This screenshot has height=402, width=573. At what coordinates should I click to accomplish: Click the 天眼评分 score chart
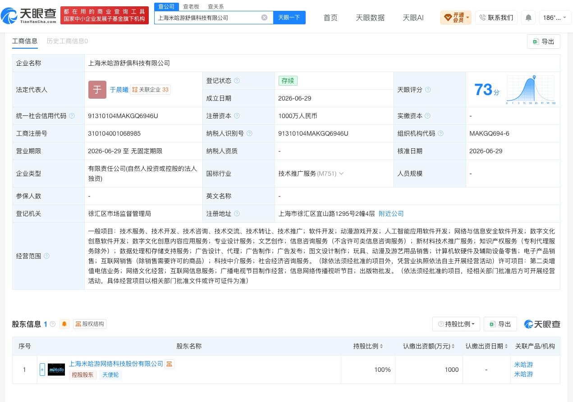[x=531, y=90]
